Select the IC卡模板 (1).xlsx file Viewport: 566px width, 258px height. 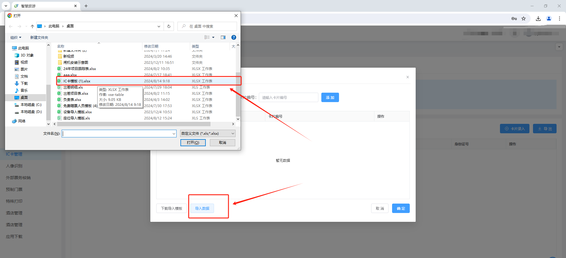coord(77,81)
